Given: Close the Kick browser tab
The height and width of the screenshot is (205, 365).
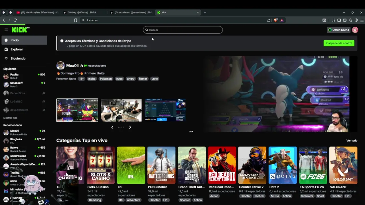Looking at the screenshot, I should click(x=198, y=13).
